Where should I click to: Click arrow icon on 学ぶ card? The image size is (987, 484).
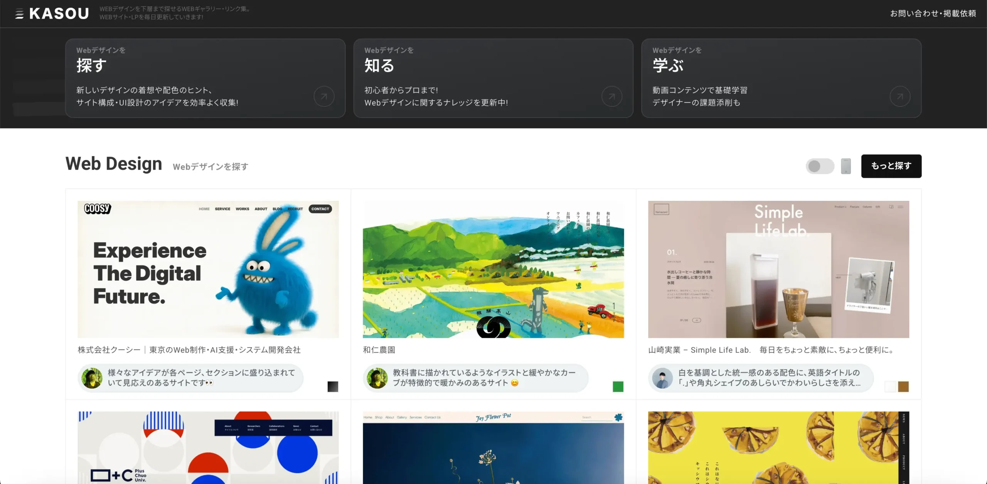tap(900, 96)
